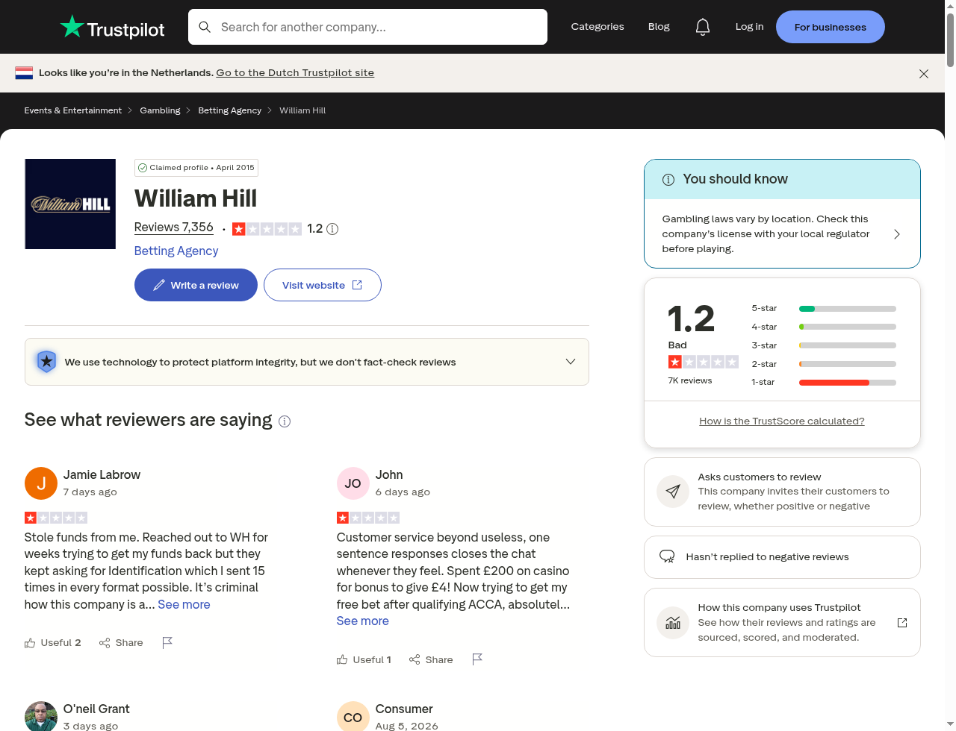Mark Jamie Labrow's review as useful
Image resolution: width=956 pixels, height=731 pixels.
click(x=52, y=642)
